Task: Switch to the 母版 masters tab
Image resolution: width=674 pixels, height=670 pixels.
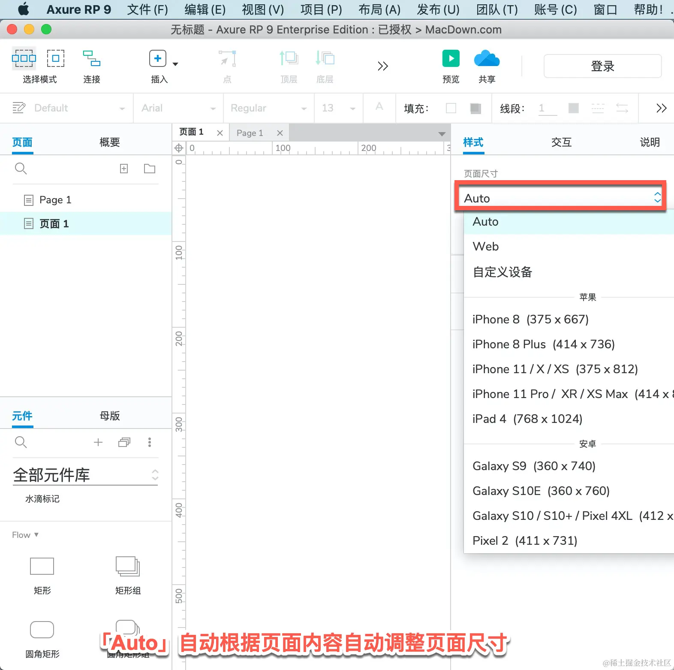Action: point(110,416)
